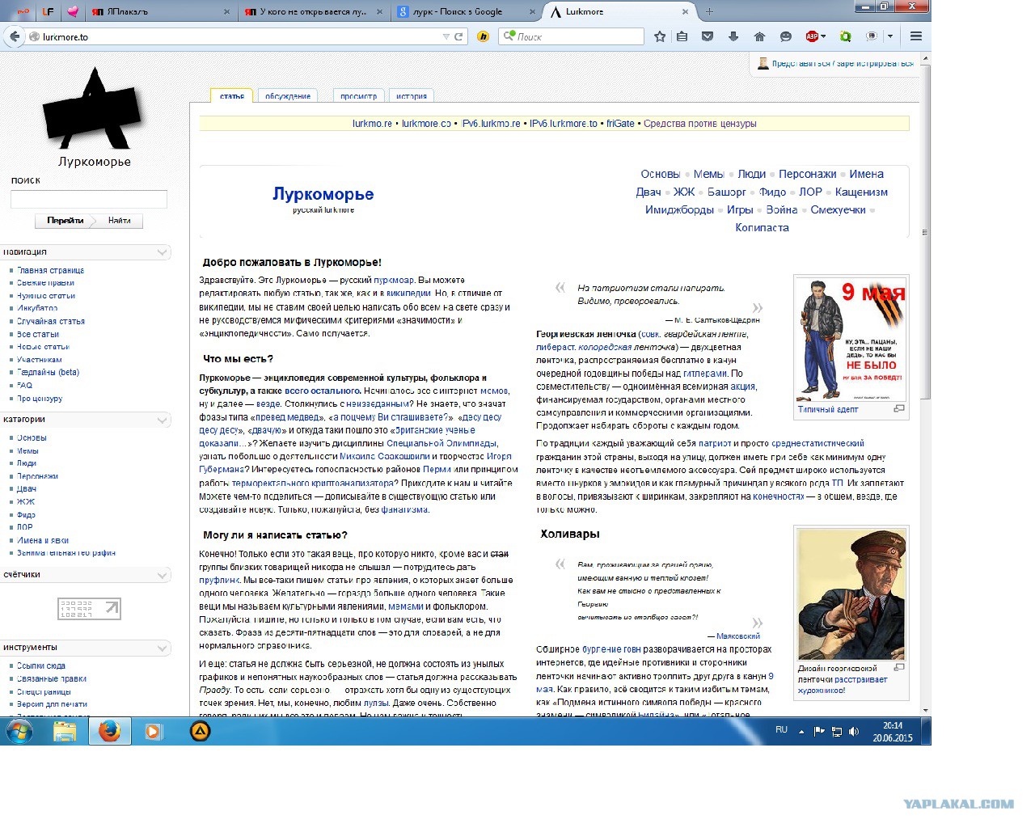The image size is (1035, 828).
Task: Switch to the Google search 'лурк' tab
Action: (466, 12)
